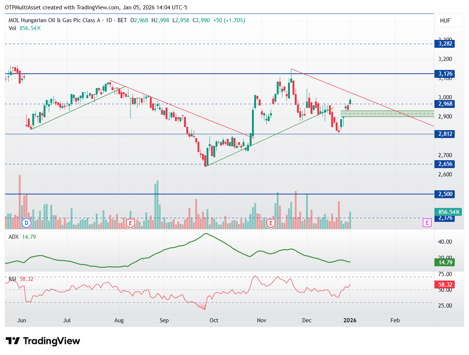Click the 2,812 support price label
The width and height of the screenshot is (469, 355).
click(x=444, y=134)
